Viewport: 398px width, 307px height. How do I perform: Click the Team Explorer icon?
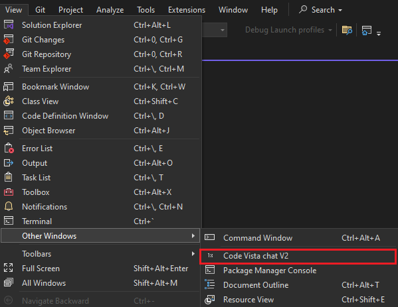[9, 69]
